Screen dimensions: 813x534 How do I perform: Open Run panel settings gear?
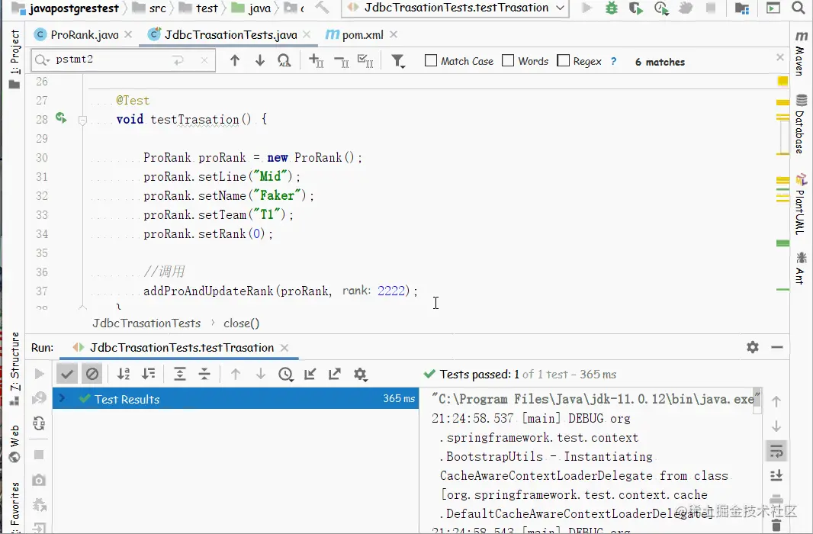tap(753, 347)
